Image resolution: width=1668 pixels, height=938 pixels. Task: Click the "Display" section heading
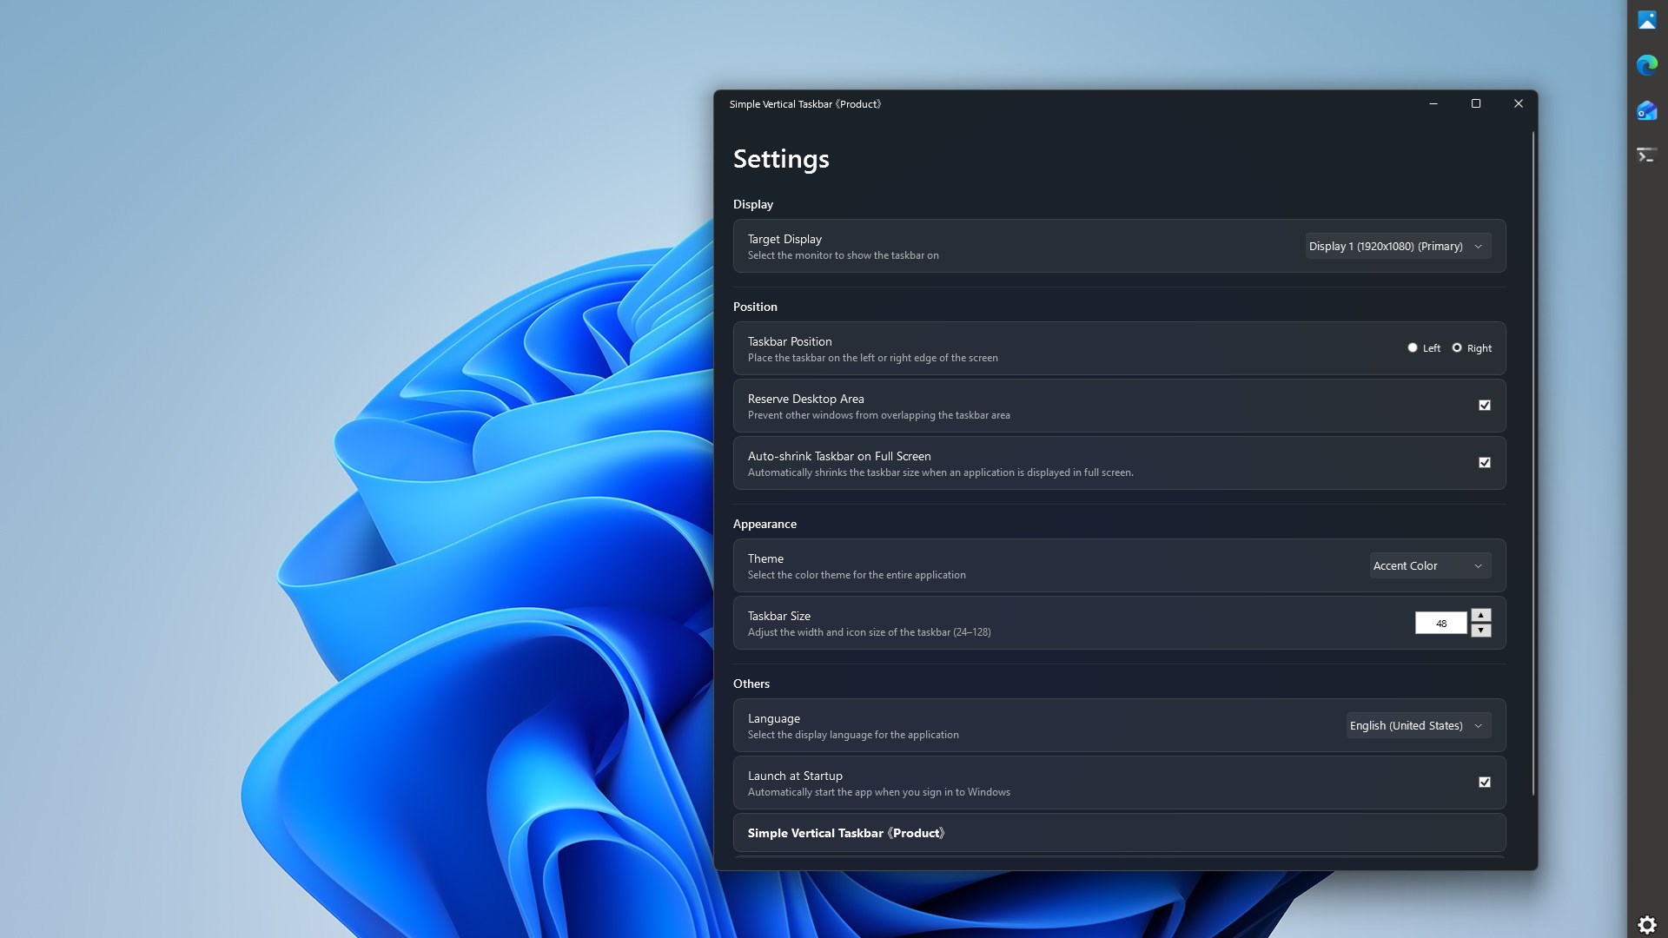tap(753, 204)
